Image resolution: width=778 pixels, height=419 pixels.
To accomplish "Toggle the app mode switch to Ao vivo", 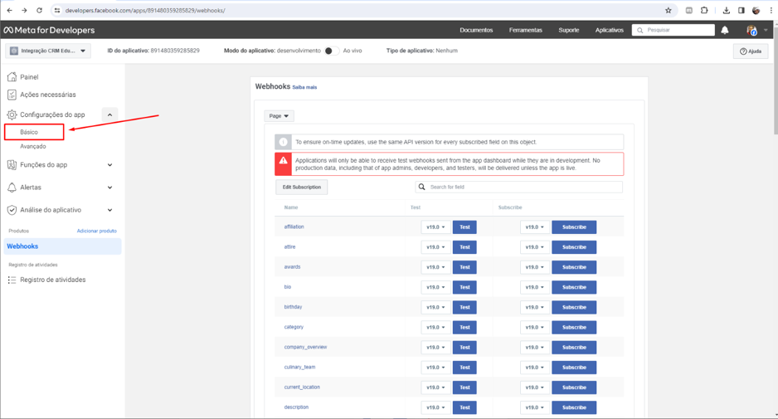I will 332,51.
